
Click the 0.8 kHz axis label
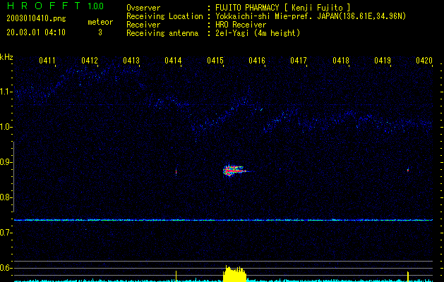pyautogui.click(x=6, y=197)
